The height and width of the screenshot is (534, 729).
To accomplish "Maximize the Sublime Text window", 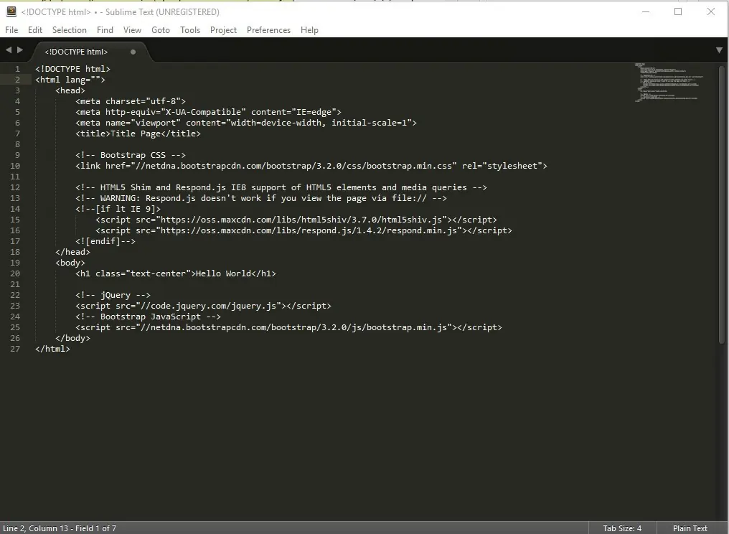I will pyautogui.click(x=678, y=11).
